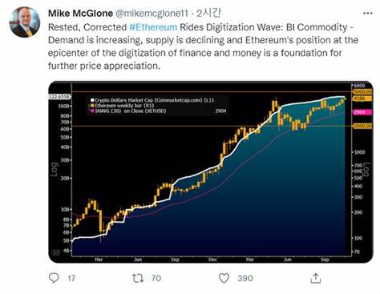The image size is (380, 294).
Task: Like the tweet with heart icon
Action: 224,278
